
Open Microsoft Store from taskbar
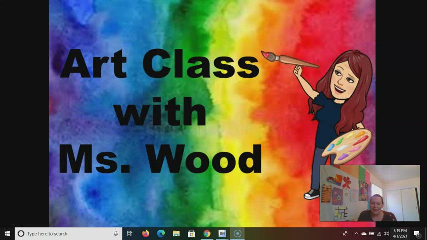191,233
